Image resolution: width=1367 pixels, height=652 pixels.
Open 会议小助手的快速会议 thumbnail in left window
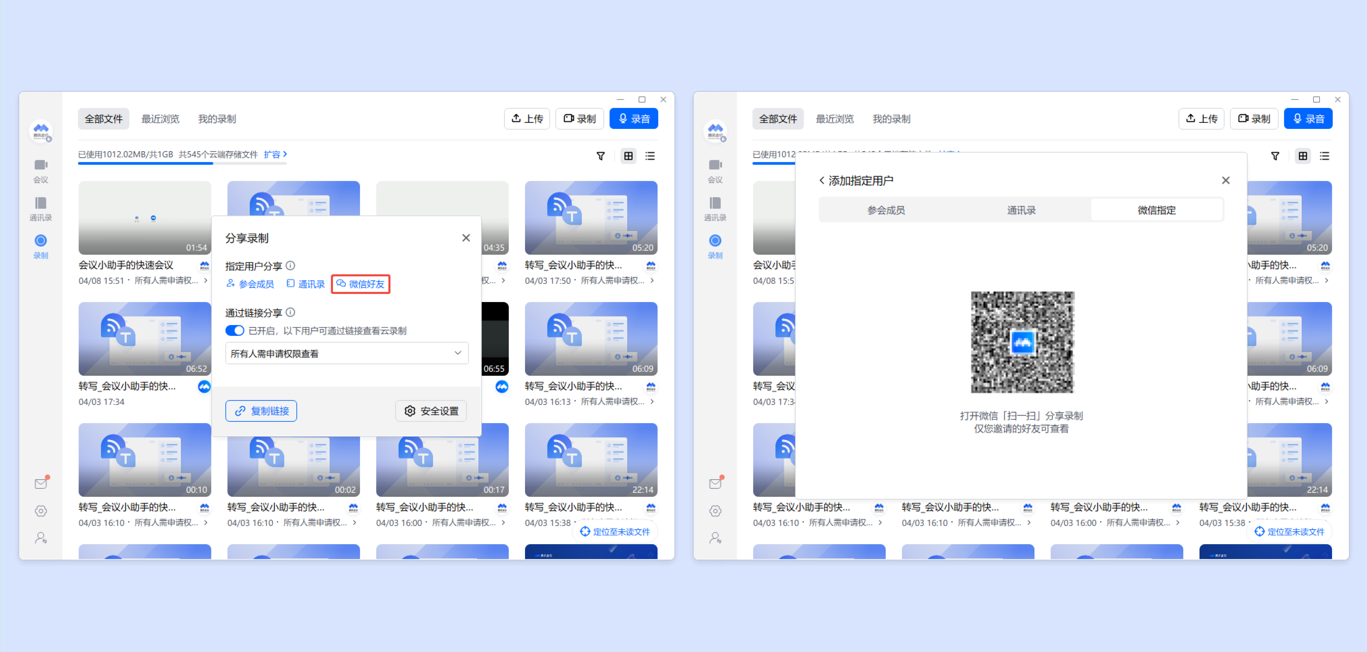tap(145, 218)
